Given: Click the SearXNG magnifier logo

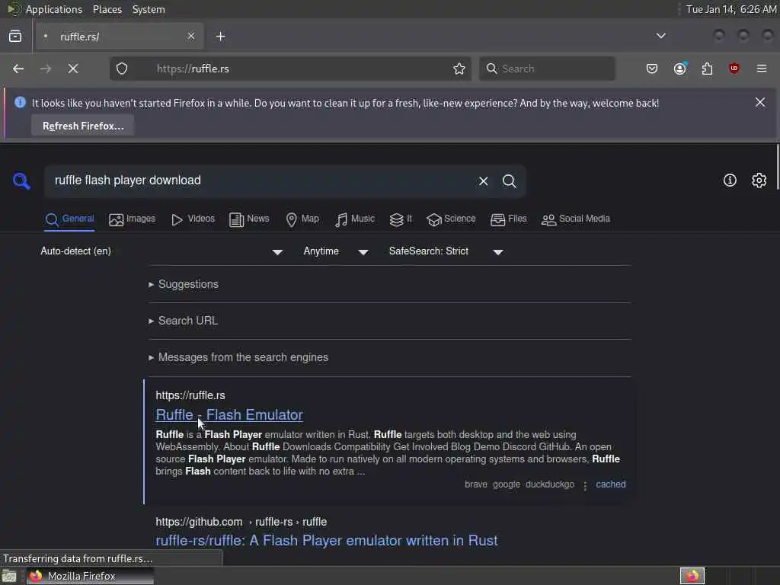Looking at the screenshot, I should pyautogui.click(x=21, y=181).
